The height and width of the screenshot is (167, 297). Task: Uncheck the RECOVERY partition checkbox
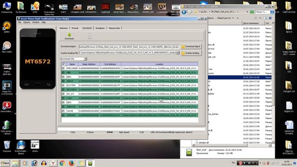click(63, 90)
